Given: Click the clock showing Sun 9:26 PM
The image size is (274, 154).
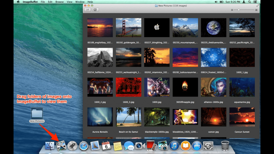Looking at the screenshot, I should click(x=233, y=2).
